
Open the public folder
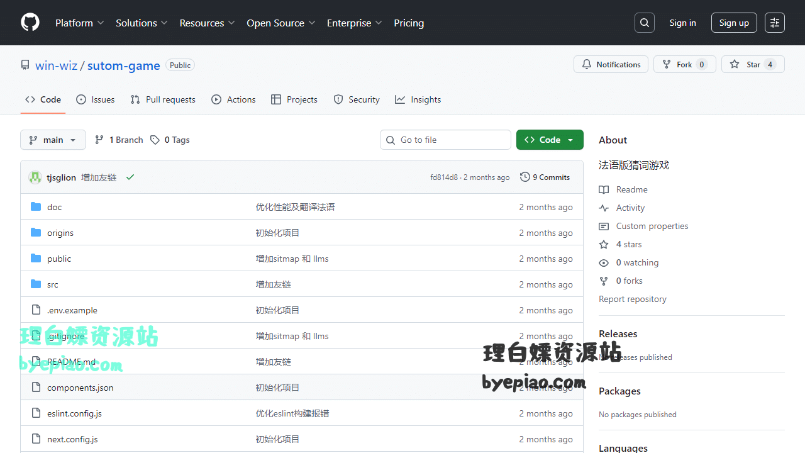pyautogui.click(x=59, y=259)
